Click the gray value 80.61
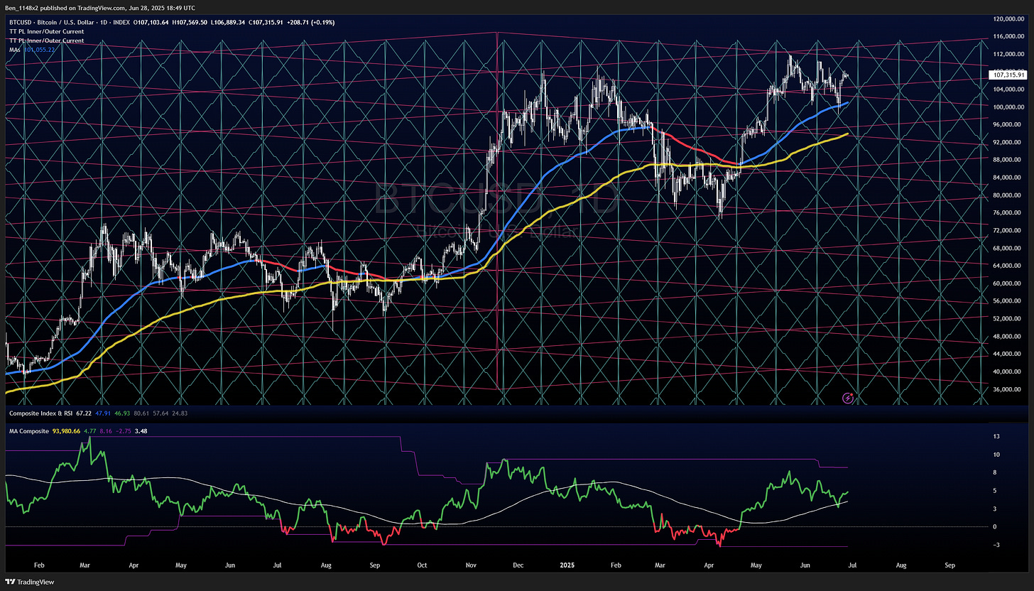This screenshot has height=591, width=1034. pyautogui.click(x=142, y=412)
